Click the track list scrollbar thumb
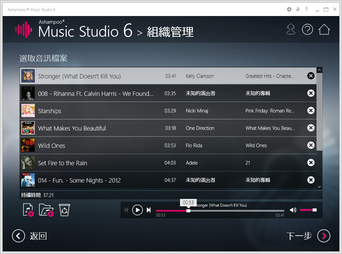The image size is (342, 254). (319, 112)
